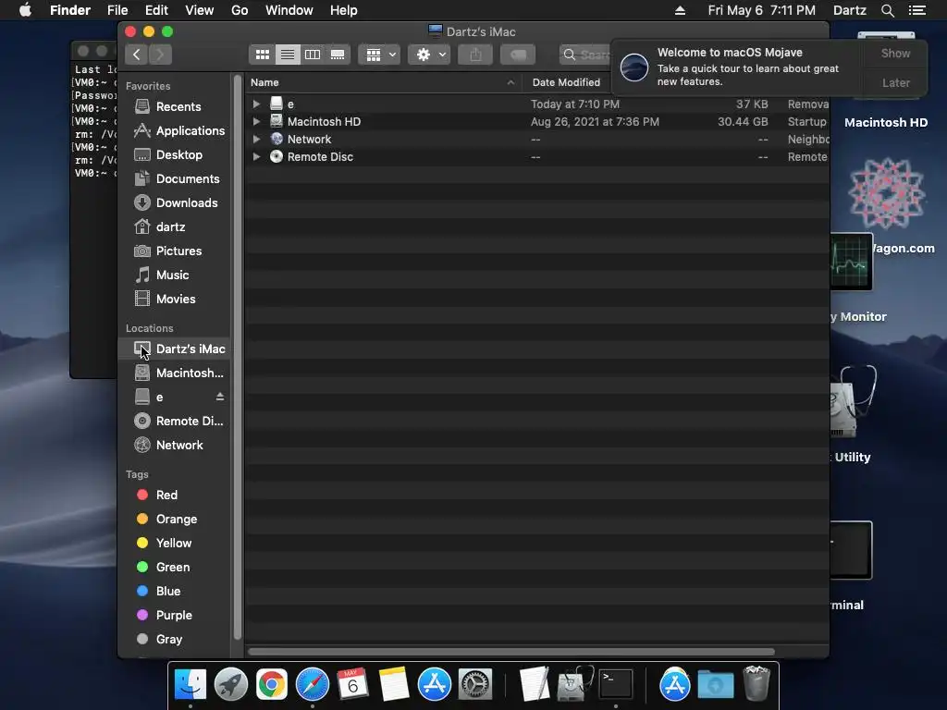Image resolution: width=947 pixels, height=710 pixels.
Task: Open the group-by arrangement dropdown
Action: [379, 55]
